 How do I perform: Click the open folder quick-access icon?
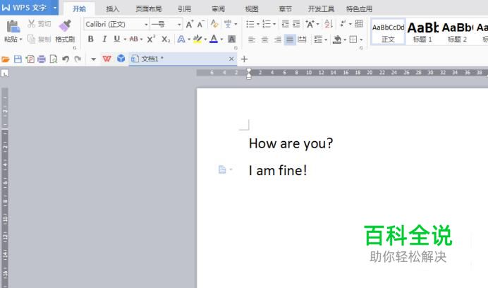pyautogui.click(x=6, y=59)
